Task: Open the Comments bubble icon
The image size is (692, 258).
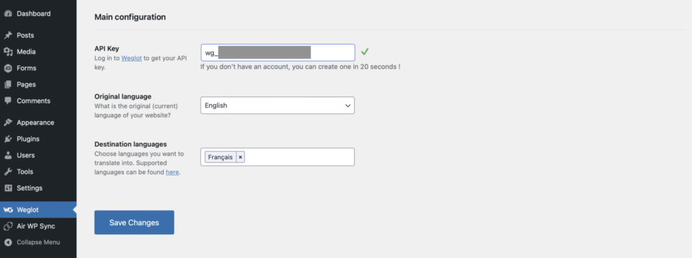Action: point(8,101)
